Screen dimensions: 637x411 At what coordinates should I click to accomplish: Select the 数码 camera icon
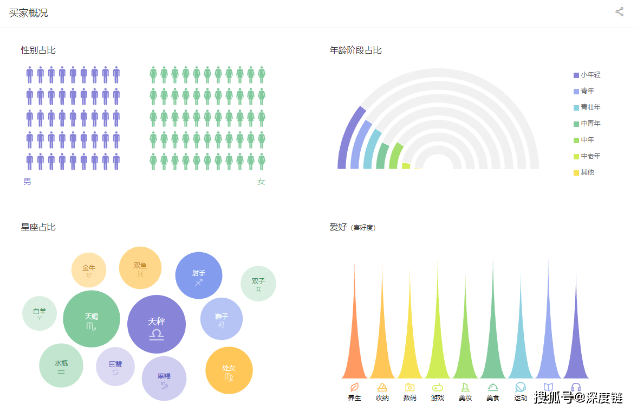tap(409, 387)
